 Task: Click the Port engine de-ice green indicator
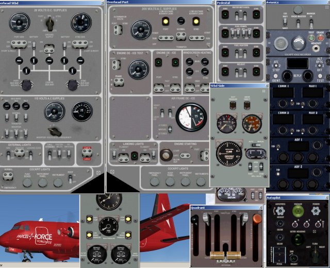(x=158, y=62)
